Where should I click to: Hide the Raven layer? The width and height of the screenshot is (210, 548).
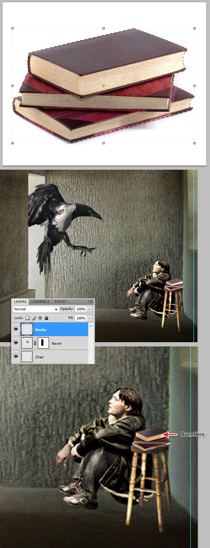click(16, 343)
